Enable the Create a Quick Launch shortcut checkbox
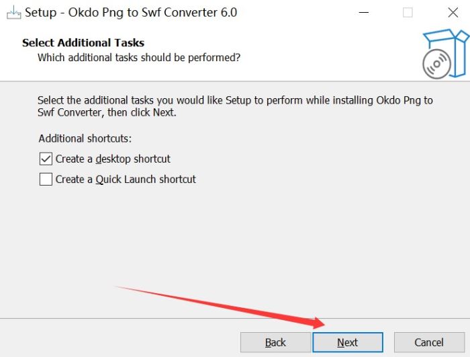470x357 pixels. (x=46, y=180)
